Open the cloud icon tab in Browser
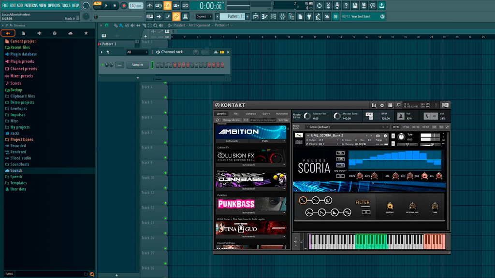This screenshot has width=495, height=278. pos(70,33)
